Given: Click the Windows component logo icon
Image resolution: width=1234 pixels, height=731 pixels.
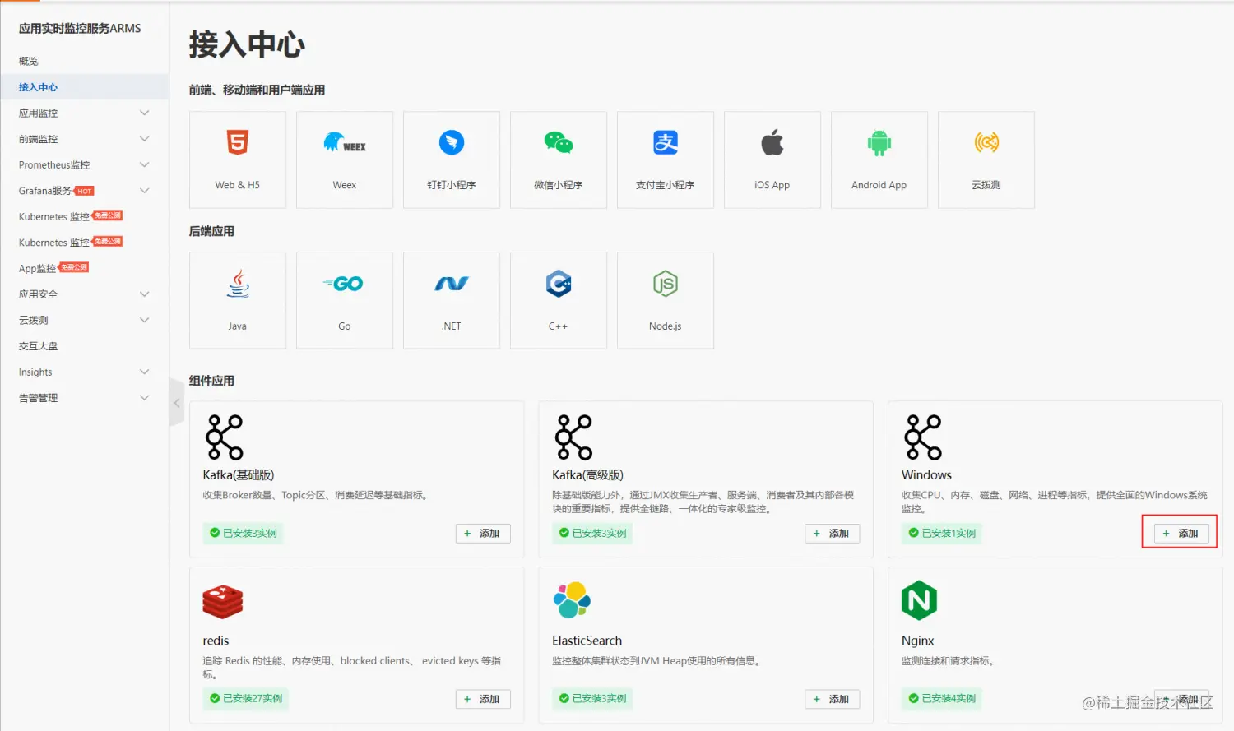Looking at the screenshot, I should pyautogui.click(x=923, y=437).
